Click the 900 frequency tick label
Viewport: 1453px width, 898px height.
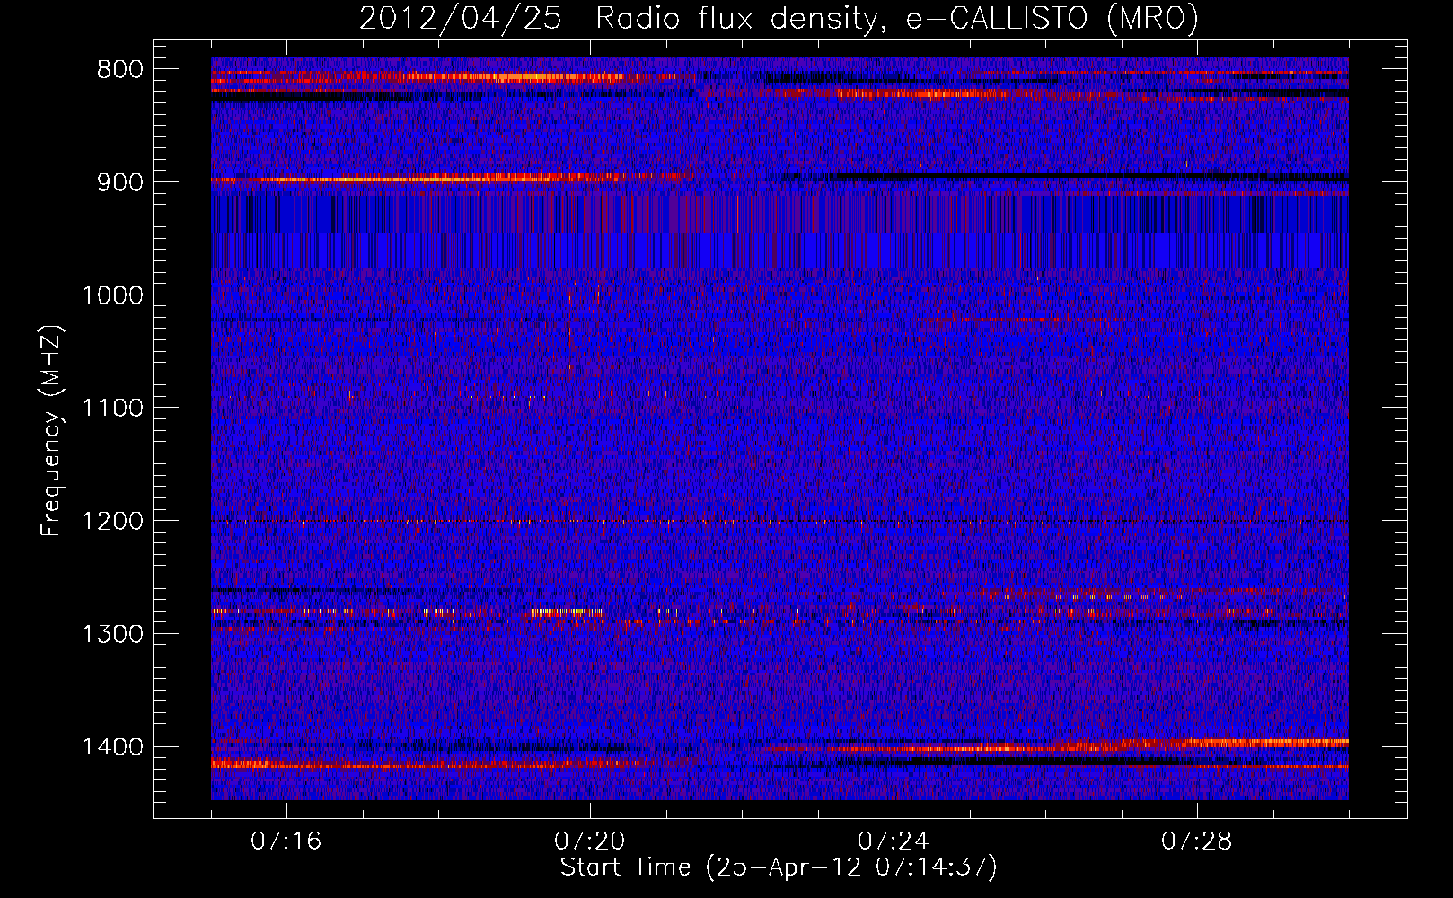120,182
